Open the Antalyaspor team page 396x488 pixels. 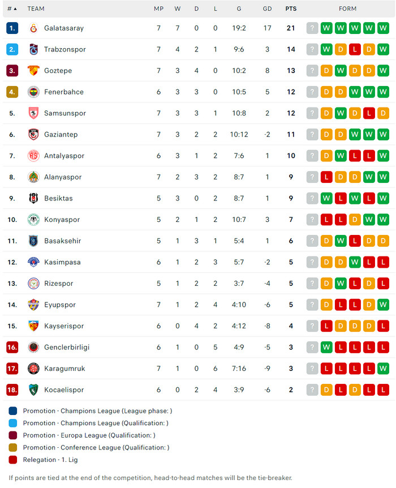pyautogui.click(x=64, y=156)
